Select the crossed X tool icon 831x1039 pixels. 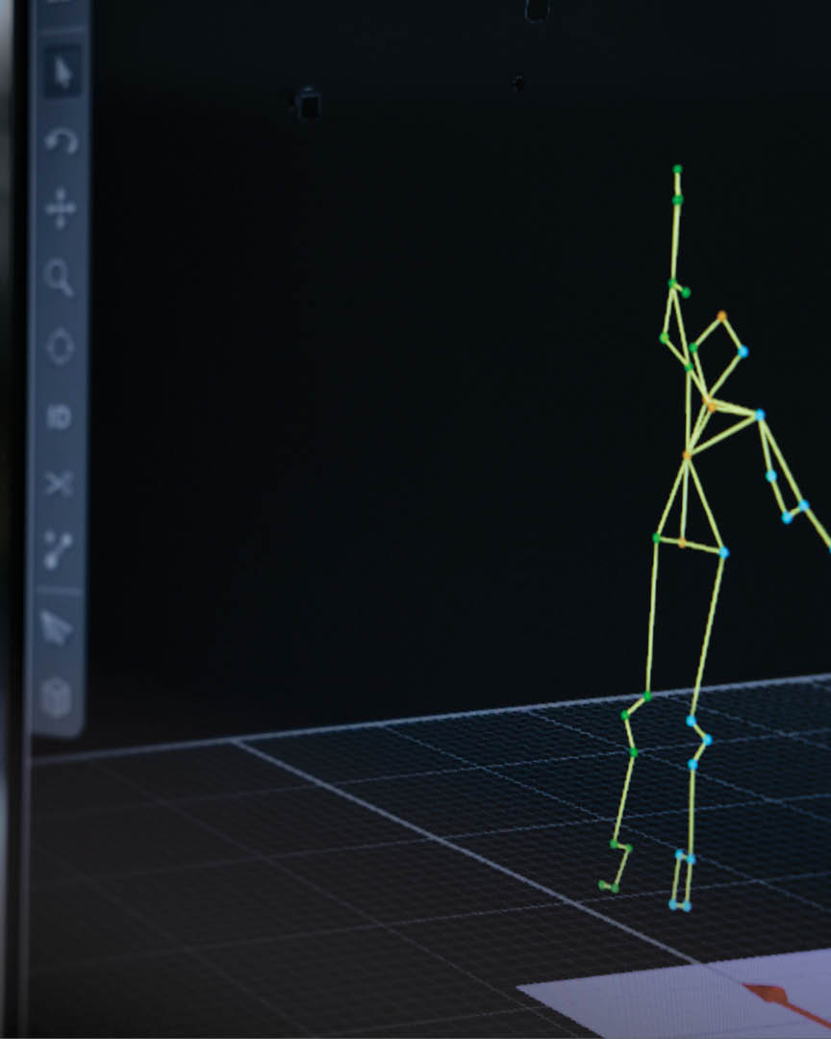59,483
